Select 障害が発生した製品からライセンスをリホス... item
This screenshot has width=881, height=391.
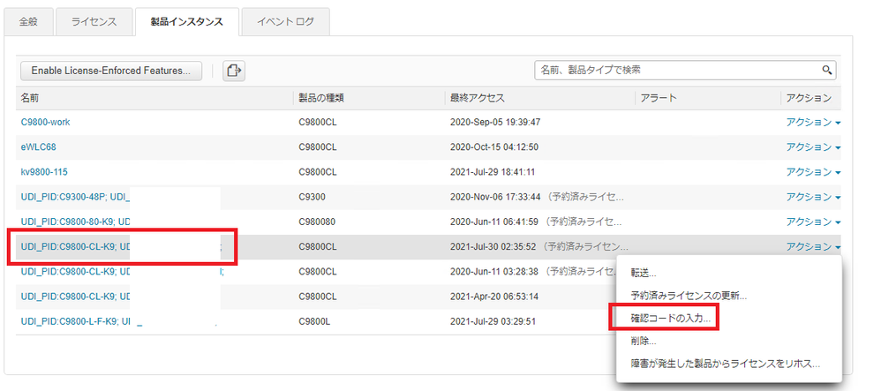coord(726,364)
